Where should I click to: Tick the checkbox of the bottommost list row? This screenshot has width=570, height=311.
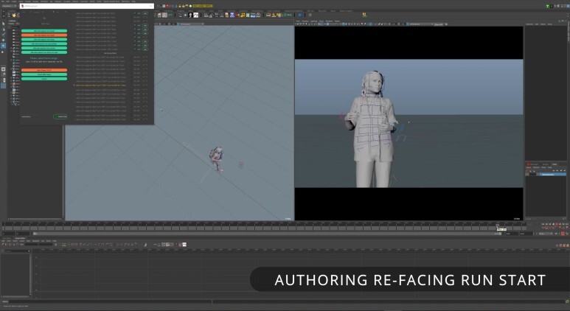pos(145,119)
